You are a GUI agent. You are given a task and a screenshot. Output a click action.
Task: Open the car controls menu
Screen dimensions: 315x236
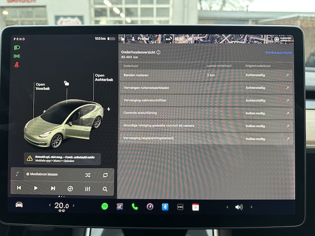pyautogui.click(x=19, y=205)
